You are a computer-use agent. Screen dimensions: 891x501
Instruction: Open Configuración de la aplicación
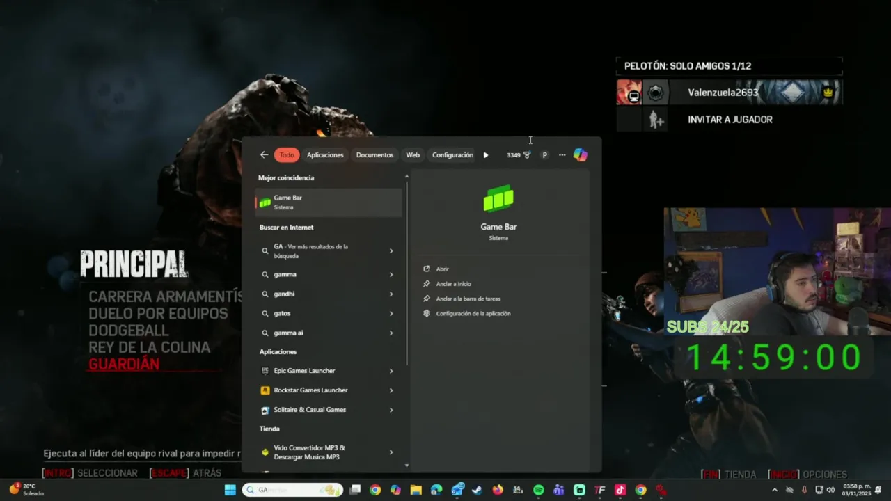click(x=473, y=313)
